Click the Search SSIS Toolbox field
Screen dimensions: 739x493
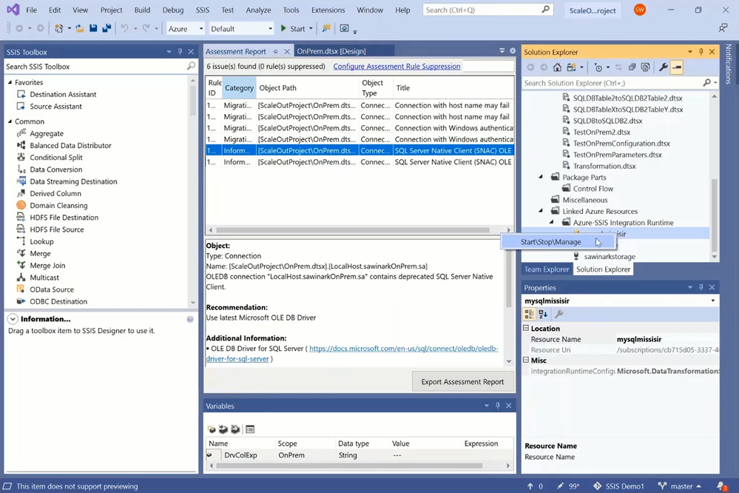tap(95, 67)
